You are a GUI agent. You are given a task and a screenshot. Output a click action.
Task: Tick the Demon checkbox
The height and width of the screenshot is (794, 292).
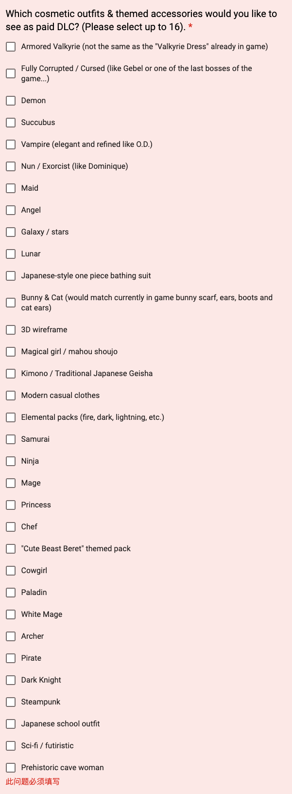click(x=11, y=101)
